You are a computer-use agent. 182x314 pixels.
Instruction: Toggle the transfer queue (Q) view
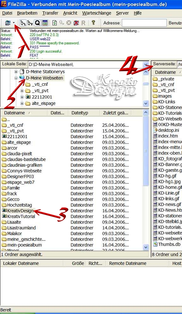click(38, 23)
